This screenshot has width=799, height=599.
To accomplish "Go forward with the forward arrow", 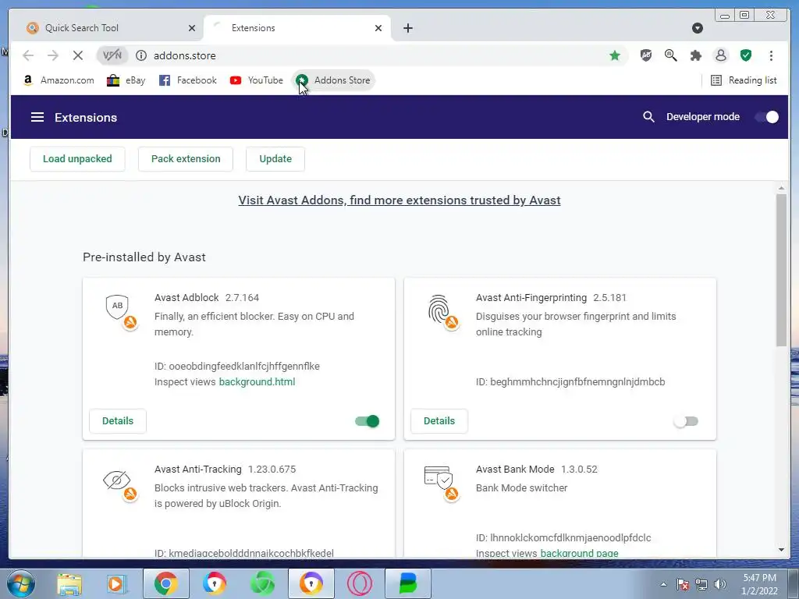I will click(x=53, y=55).
